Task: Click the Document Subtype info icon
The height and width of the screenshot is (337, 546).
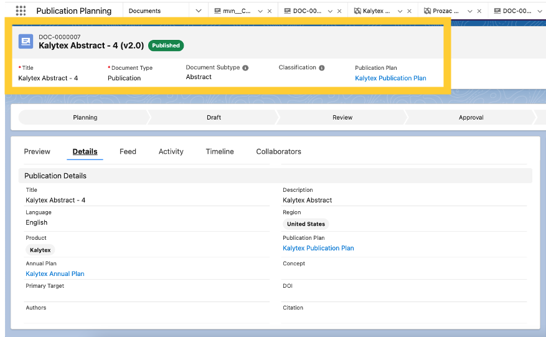Action: pos(245,68)
